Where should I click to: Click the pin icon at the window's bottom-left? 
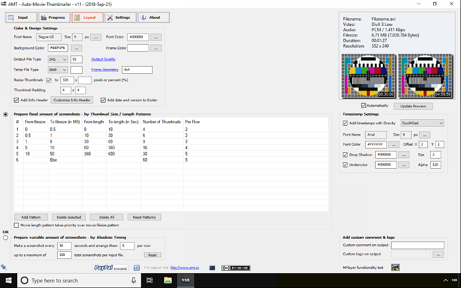tap(3, 267)
